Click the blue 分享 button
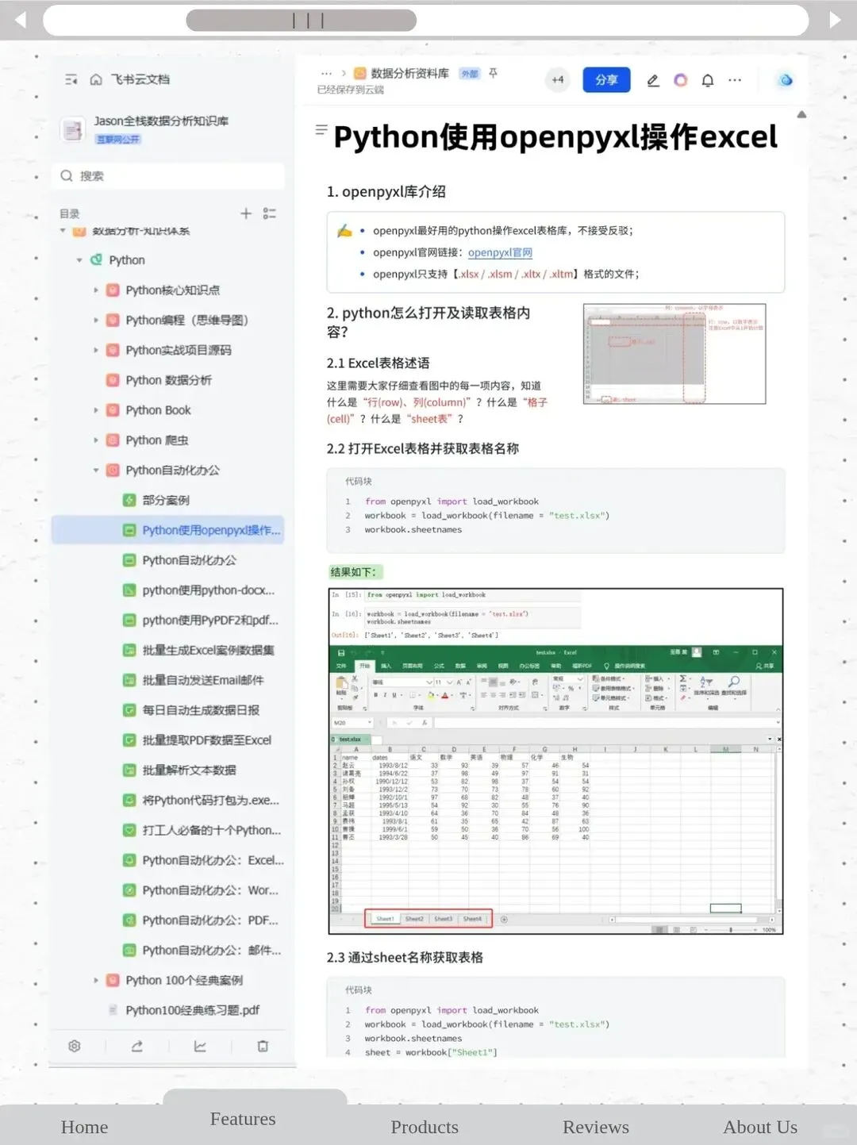The height and width of the screenshot is (1145, 857). pyautogui.click(x=606, y=80)
